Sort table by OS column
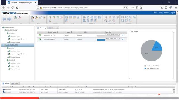Screen dimensions: 179x100 coord(86,32)
